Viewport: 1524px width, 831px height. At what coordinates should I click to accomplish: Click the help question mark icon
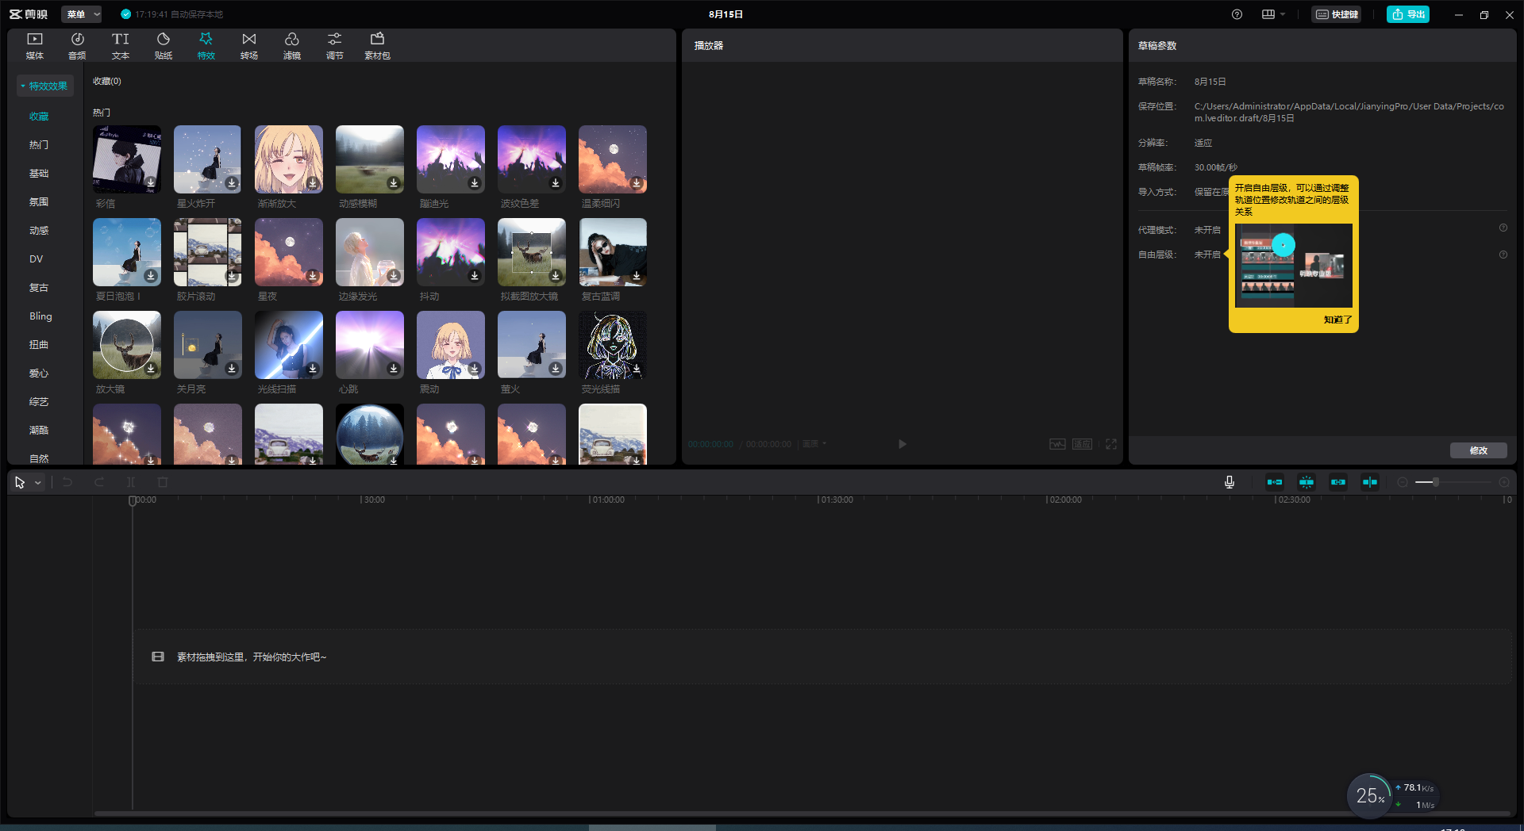click(x=1237, y=14)
